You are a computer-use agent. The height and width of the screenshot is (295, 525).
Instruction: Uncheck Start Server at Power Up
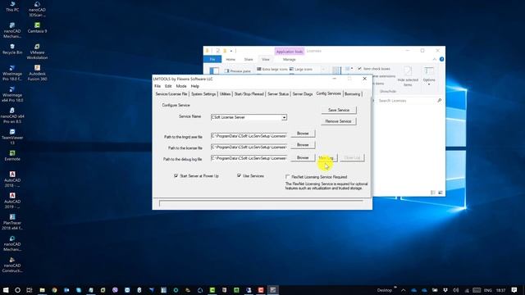[176, 175]
